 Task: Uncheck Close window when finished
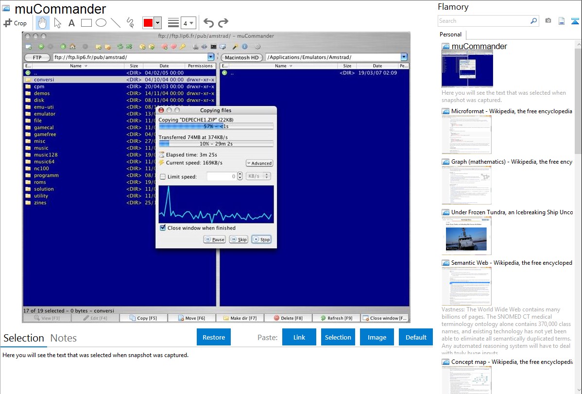pos(163,228)
